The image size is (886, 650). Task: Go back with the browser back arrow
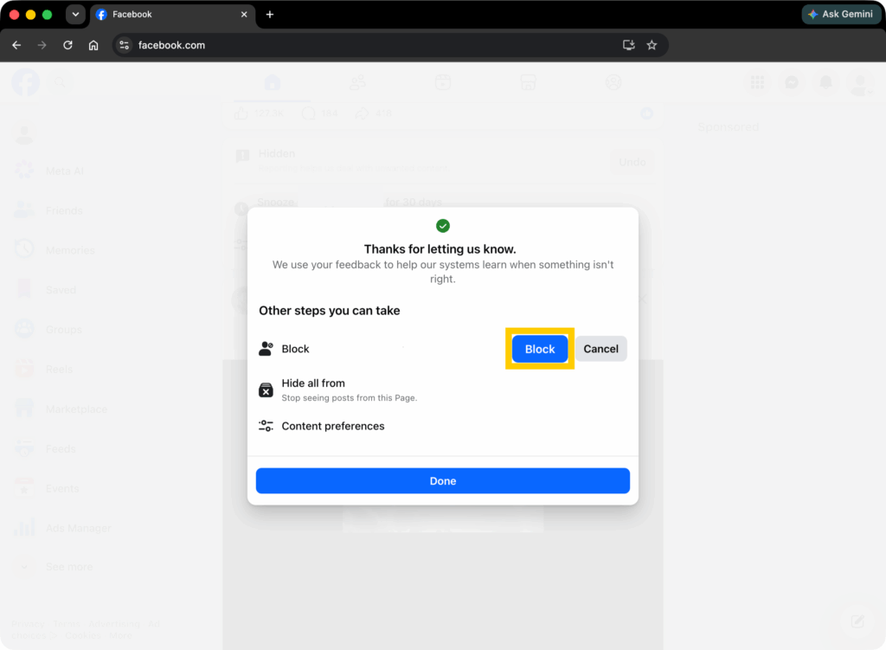16,45
